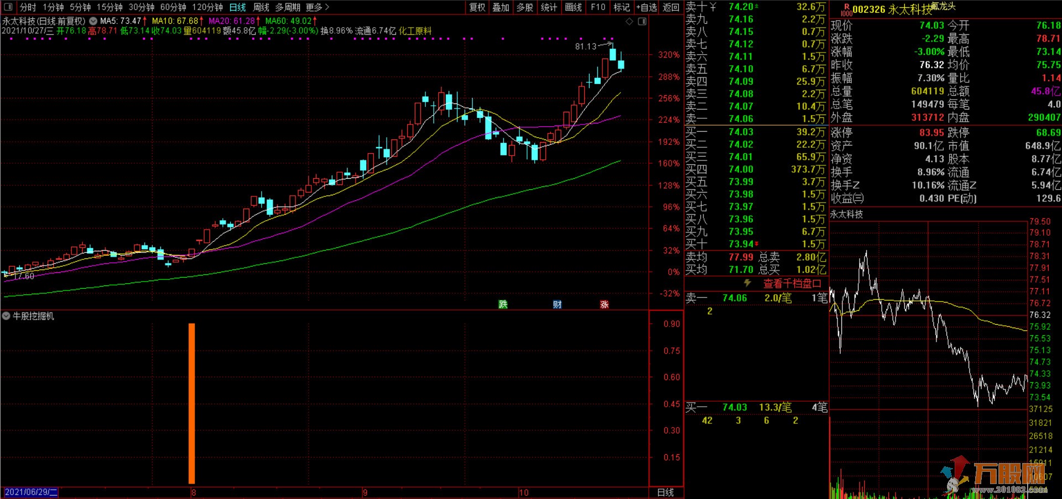The width and height of the screenshot is (1062, 499).
Task: Open F10 company information
Action: [x=598, y=7]
